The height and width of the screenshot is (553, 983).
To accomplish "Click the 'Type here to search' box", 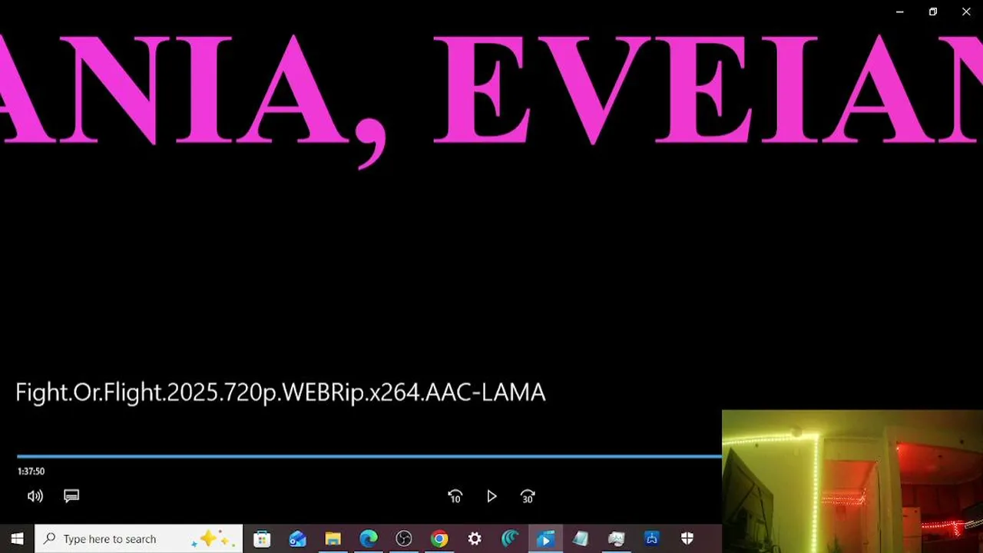I will click(139, 538).
